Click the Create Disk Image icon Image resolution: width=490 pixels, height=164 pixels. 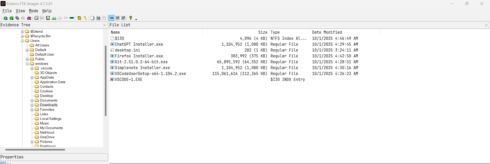coord(36,18)
